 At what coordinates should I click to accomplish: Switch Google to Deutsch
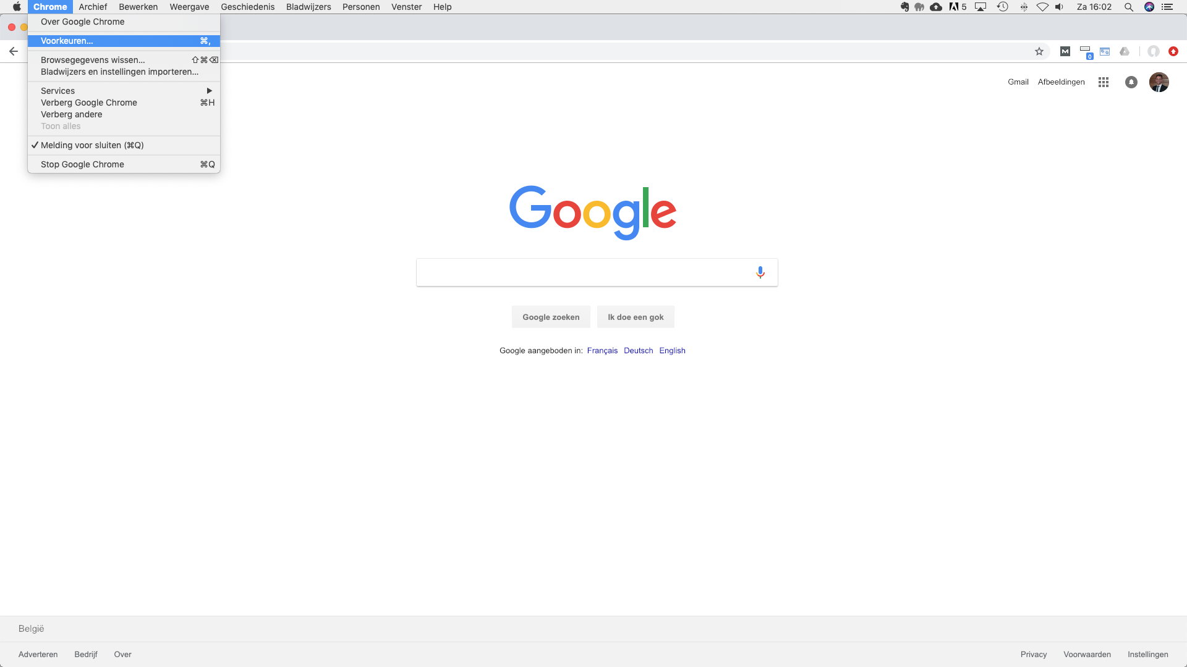(x=638, y=351)
